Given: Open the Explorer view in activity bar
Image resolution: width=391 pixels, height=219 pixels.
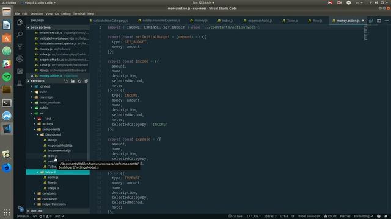Looking at the screenshot, I should 20,23.
